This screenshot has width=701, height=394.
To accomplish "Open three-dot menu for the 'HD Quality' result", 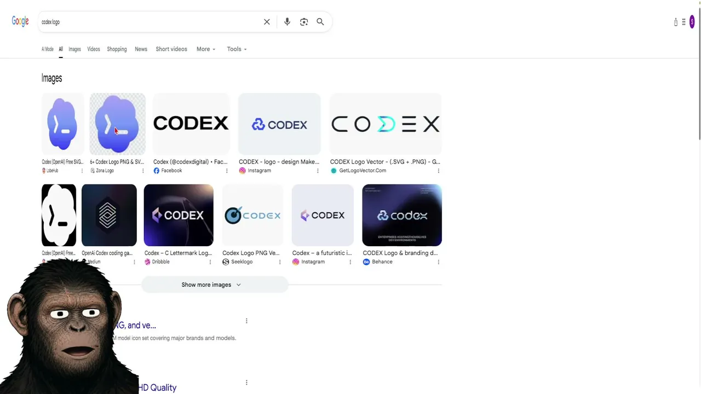I will [246, 383].
